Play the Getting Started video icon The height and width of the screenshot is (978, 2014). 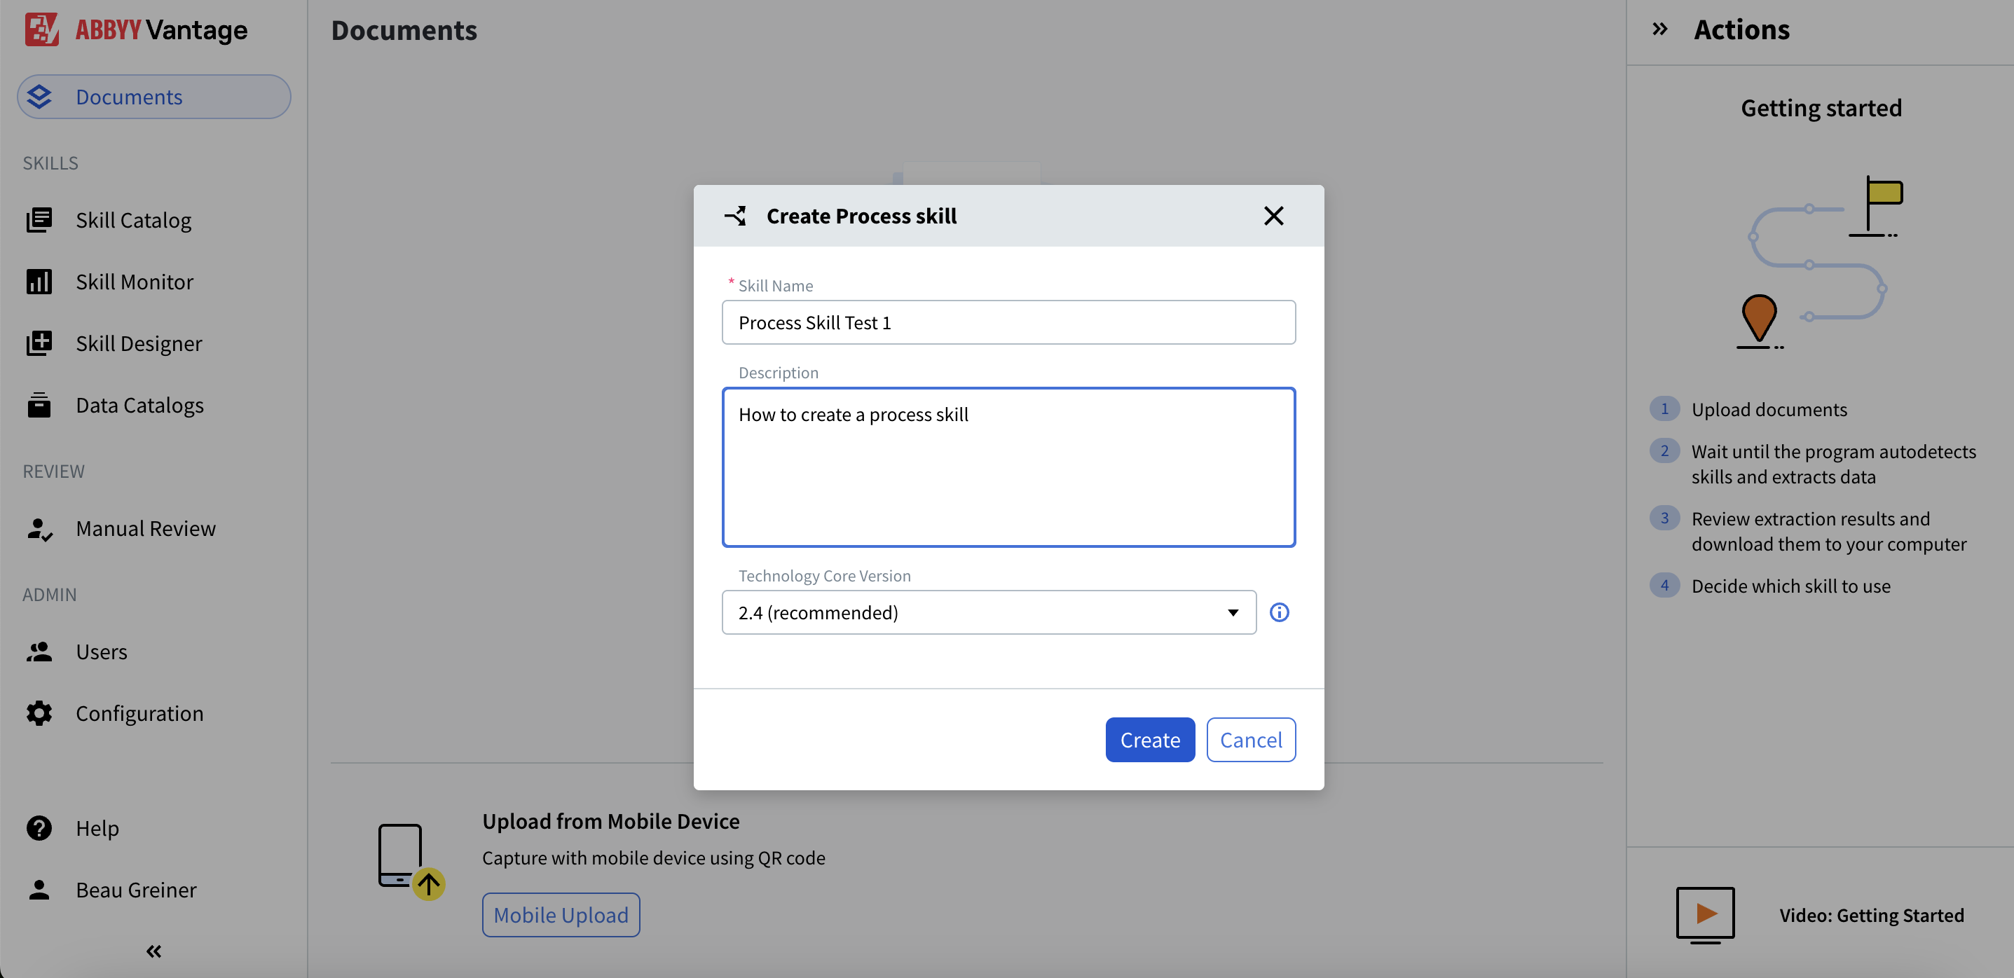(1705, 914)
